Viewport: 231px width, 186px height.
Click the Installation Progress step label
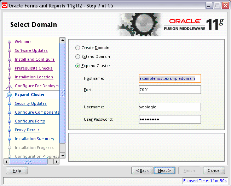coord(34,148)
